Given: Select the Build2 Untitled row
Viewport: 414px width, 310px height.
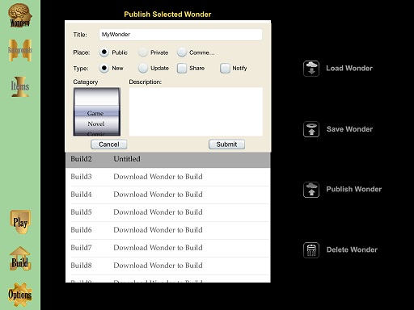Looking at the screenshot, I should coord(168,159).
